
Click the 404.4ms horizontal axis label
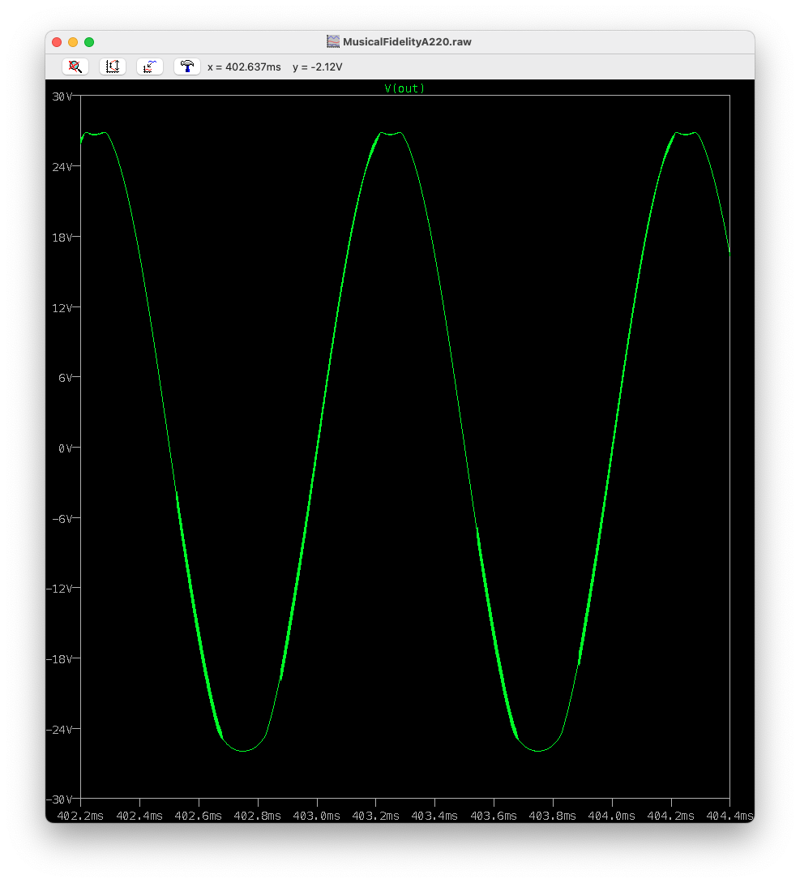(729, 816)
